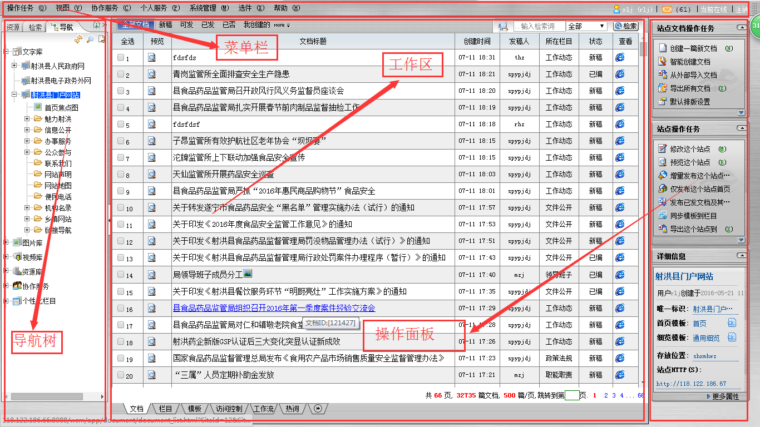
Task: Click the advanced search icon beside the search box
Action: click(503, 26)
